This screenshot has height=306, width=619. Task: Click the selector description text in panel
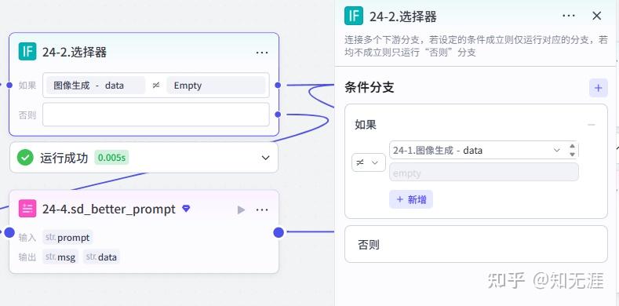[476, 46]
